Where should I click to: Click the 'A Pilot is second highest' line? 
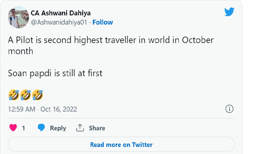(x=110, y=40)
